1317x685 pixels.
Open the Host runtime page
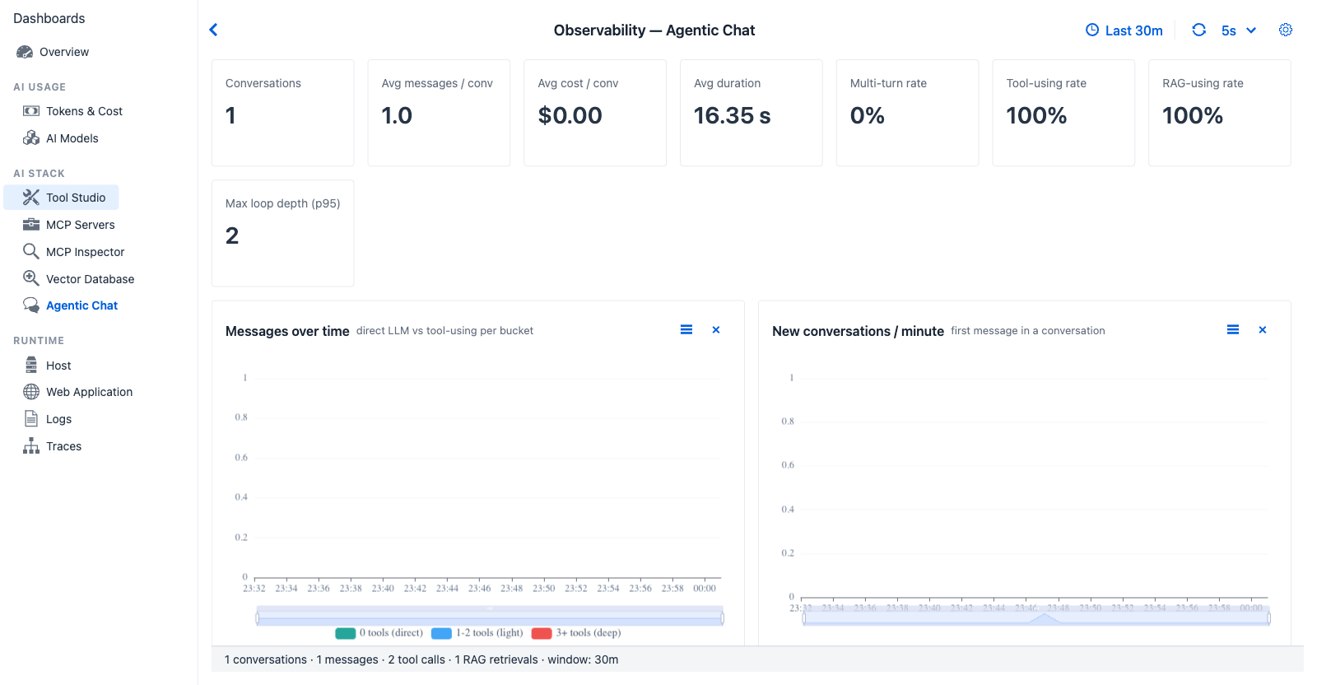click(58, 366)
